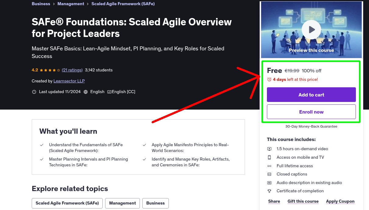Click the audio description icon

click(x=269, y=183)
